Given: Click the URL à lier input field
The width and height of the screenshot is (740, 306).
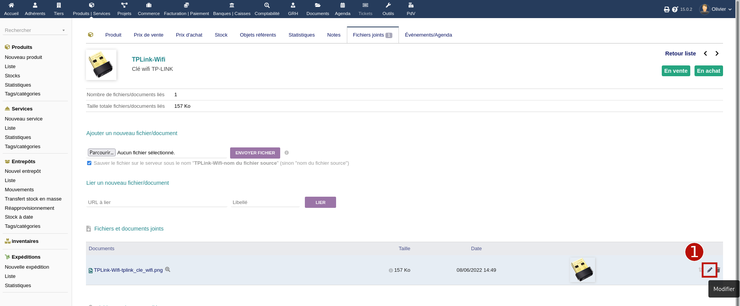Looking at the screenshot, I should point(156,202).
